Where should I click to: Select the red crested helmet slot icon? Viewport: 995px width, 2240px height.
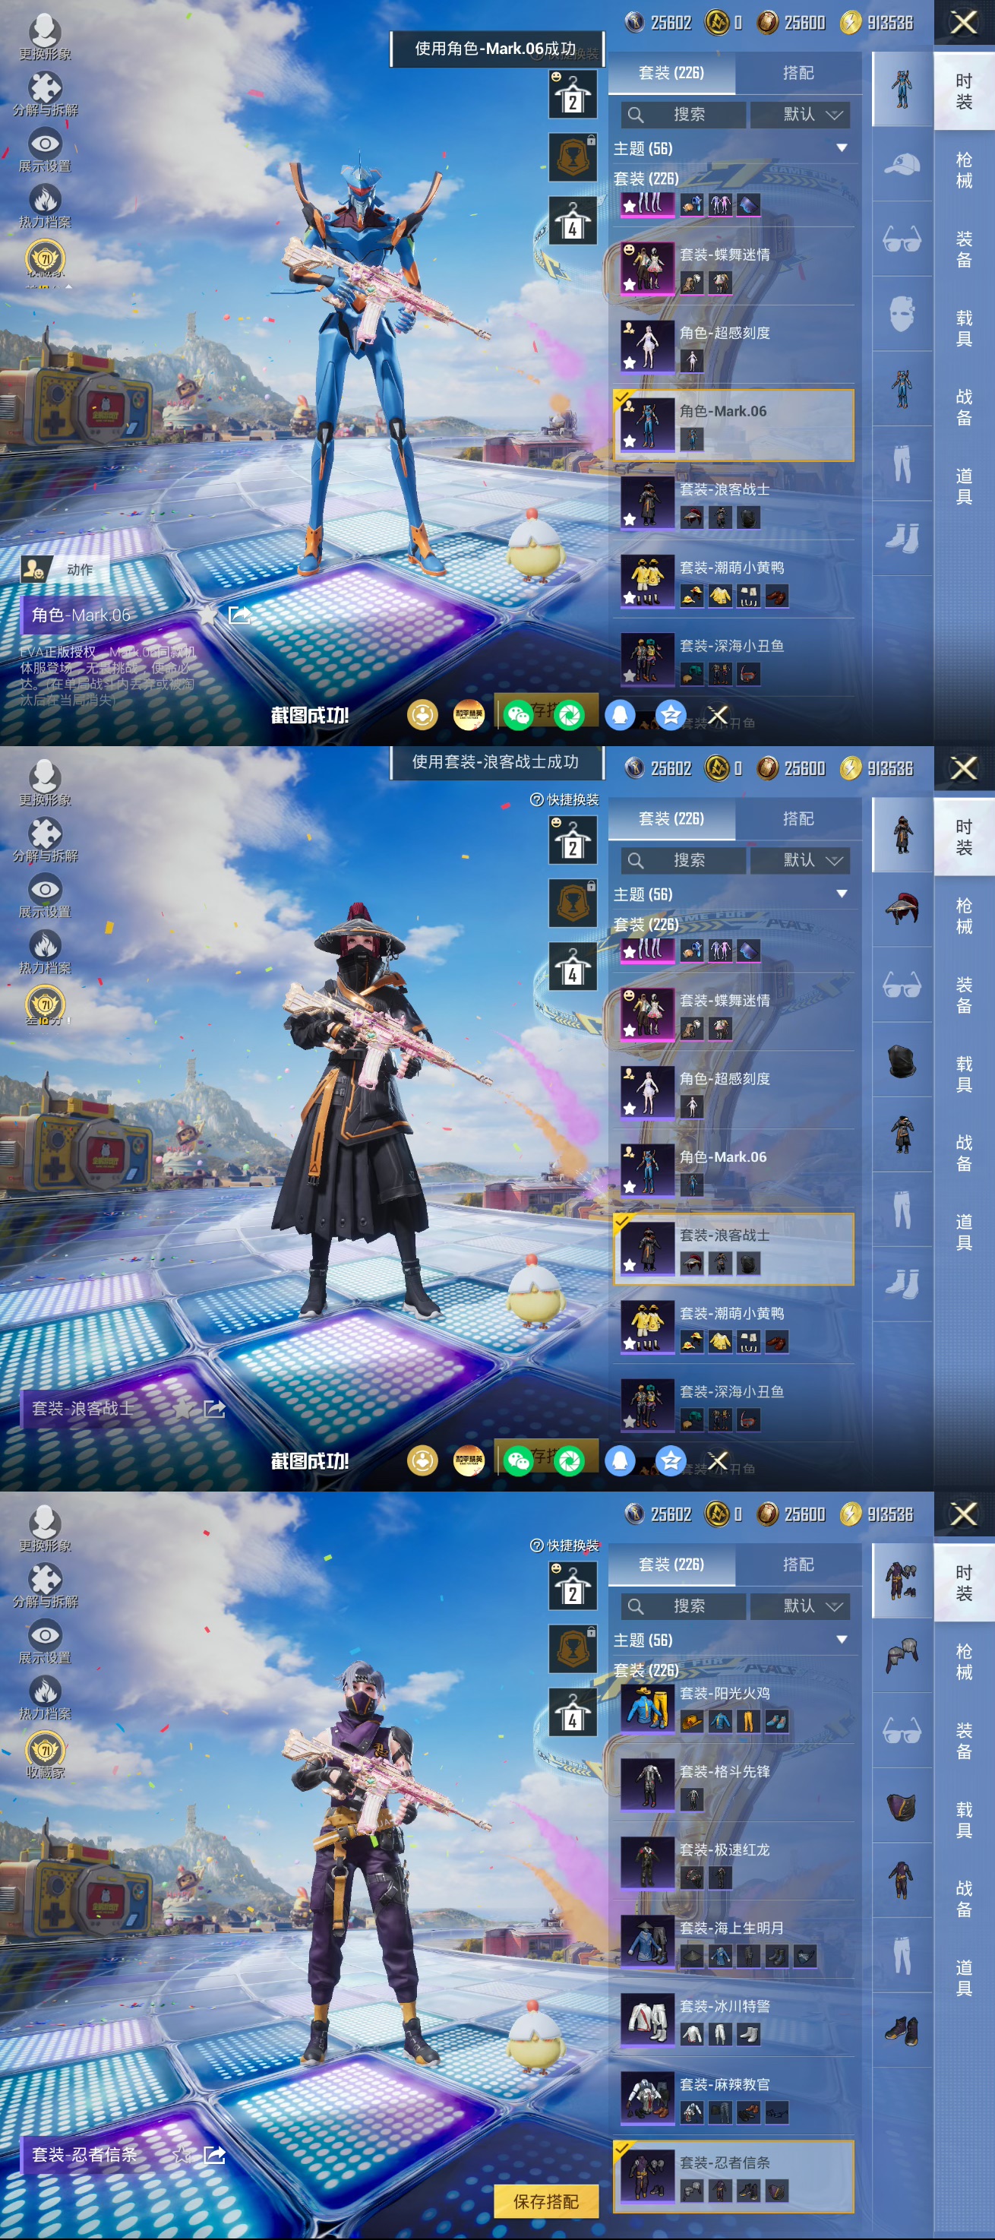901,910
